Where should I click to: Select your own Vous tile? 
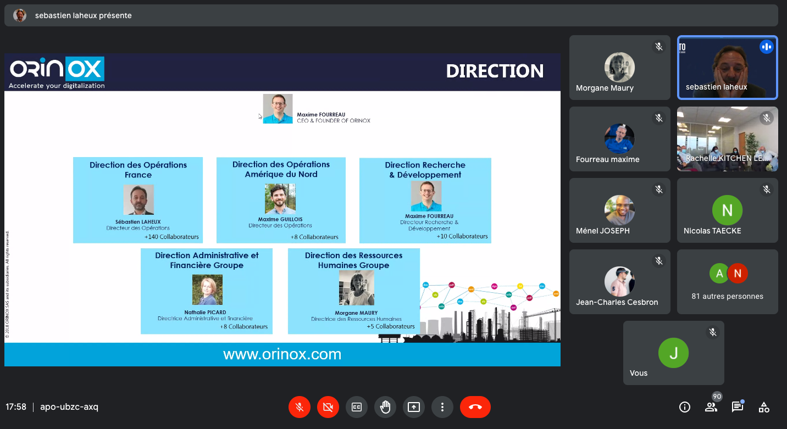674,353
